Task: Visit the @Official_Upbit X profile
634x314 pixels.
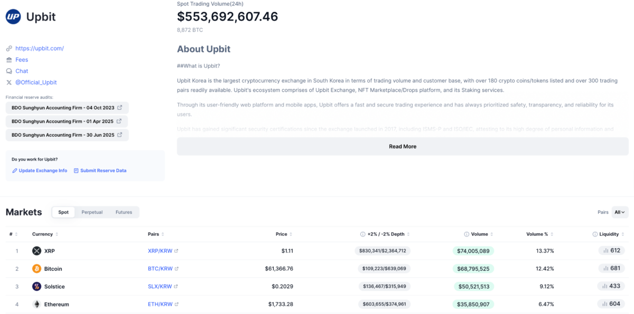Action: click(36, 82)
